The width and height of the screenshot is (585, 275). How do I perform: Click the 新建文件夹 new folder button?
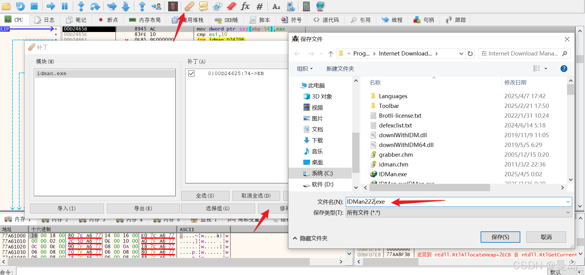point(340,69)
